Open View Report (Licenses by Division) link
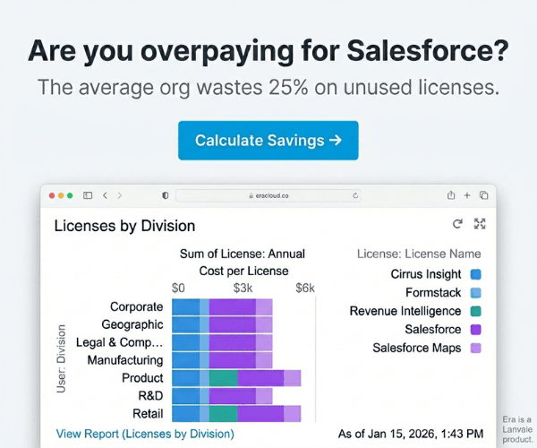Image resolution: width=537 pixels, height=448 pixels. [145, 434]
